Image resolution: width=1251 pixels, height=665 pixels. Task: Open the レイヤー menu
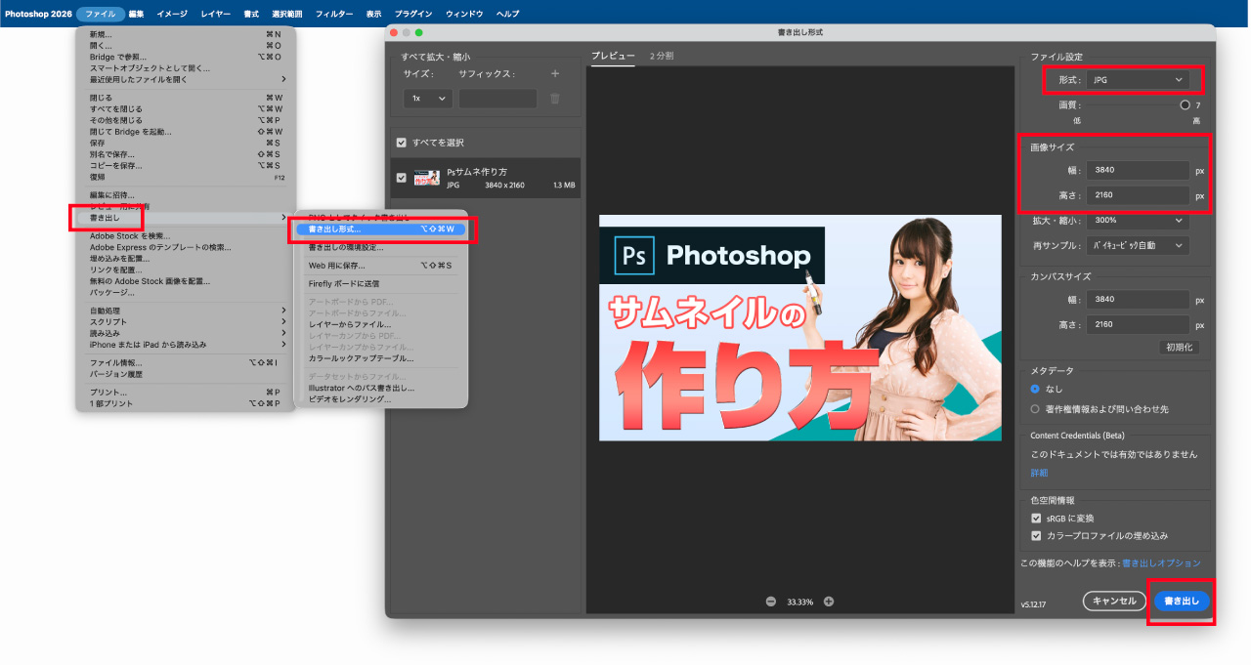[216, 14]
